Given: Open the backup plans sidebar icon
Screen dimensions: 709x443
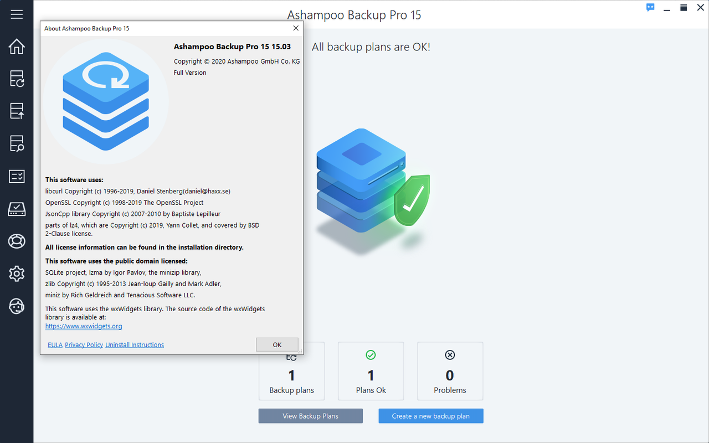Looking at the screenshot, I should point(17,79).
